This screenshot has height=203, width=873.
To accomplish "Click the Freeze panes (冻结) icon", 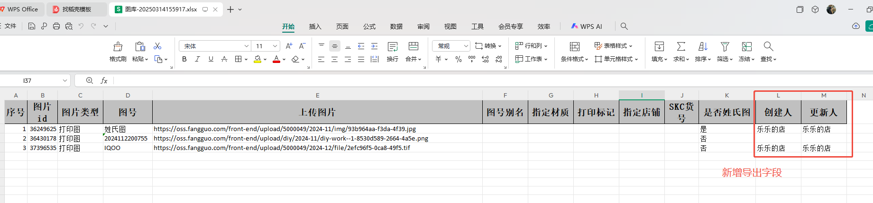I will (x=746, y=46).
